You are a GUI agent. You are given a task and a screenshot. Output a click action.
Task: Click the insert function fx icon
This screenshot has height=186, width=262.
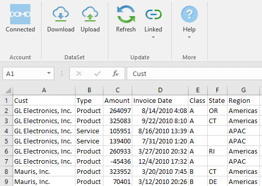(116, 73)
